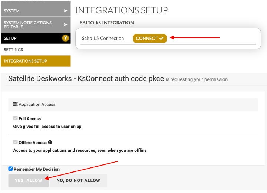
Task: Select INTEGRATIONS SETUP in sidebar
Action: click(36, 61)
